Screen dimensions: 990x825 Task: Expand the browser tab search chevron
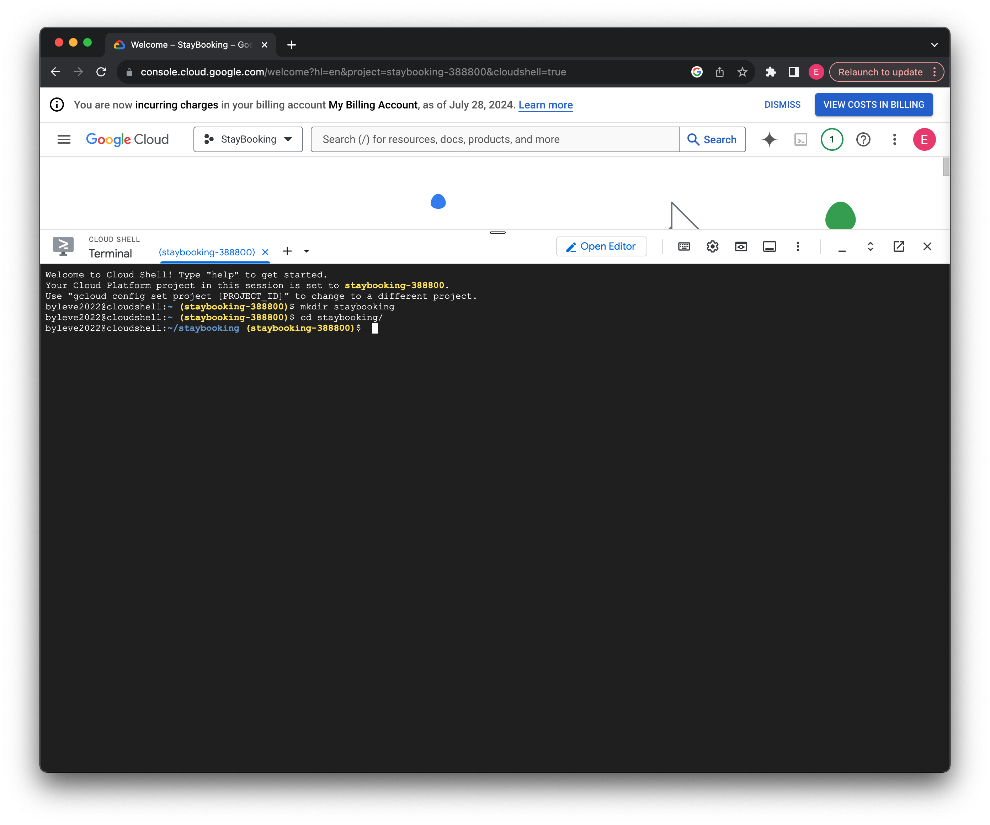click(x=935, y=45)
